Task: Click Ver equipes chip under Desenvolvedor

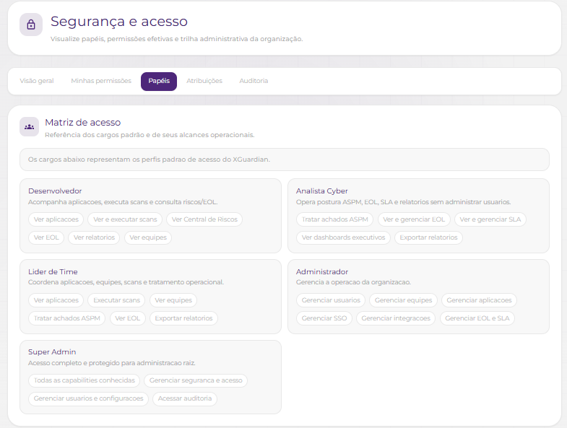Action: [x=148, y=237]
